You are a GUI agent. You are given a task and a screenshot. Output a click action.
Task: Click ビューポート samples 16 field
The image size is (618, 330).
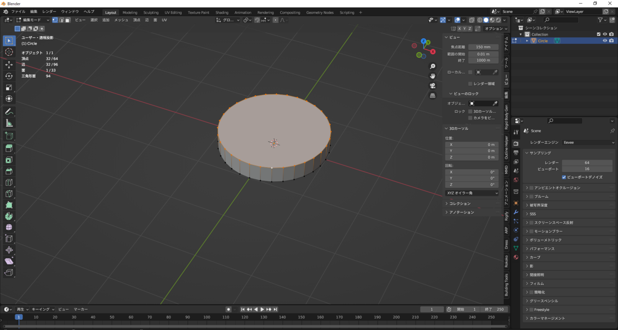click(x=587, y=169)
